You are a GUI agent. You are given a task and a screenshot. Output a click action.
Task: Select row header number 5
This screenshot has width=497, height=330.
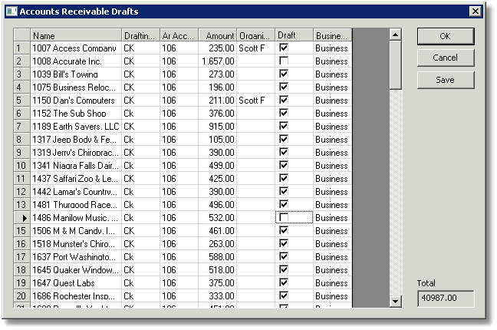coord(22,101)
